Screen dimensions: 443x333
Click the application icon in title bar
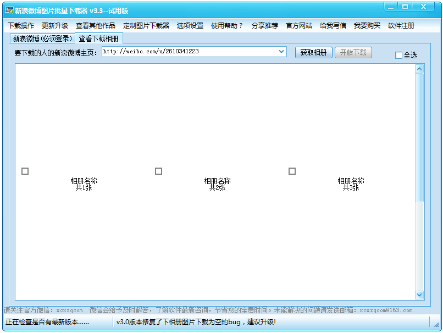click(9, 10)
